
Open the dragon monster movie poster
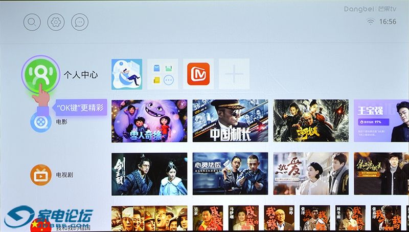tap(311, 121)
